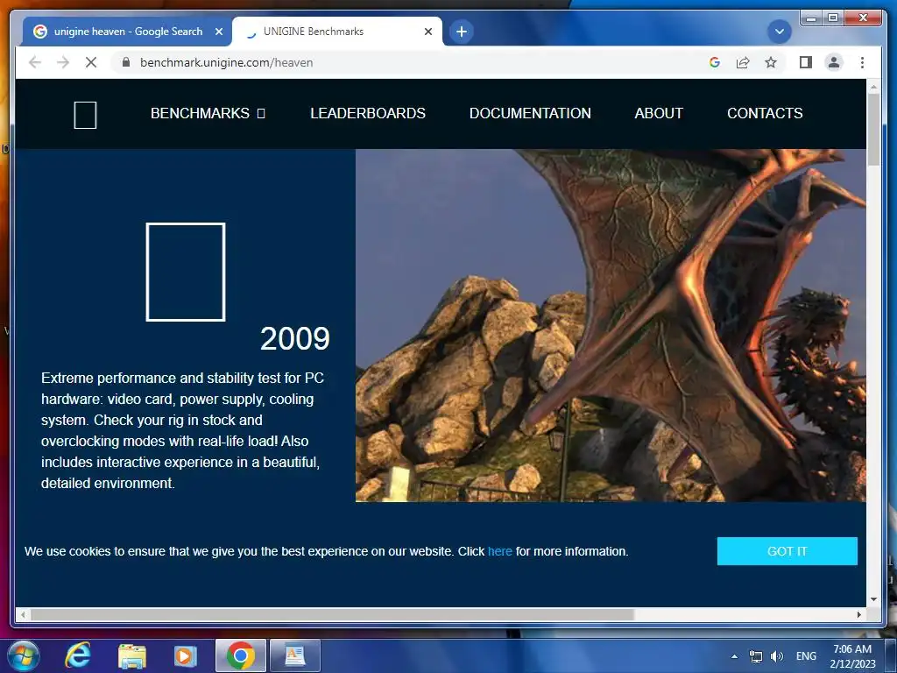Screen dimensions: 897x673
Task: Open the WordPad document taskbar button
Action: point(295,655)
